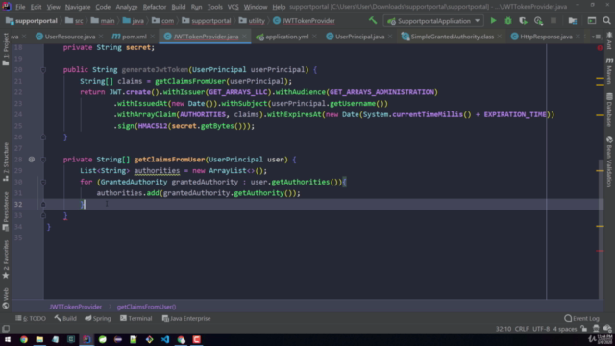
Task: Click the Stop process square icon
Action: coord(553,21)
